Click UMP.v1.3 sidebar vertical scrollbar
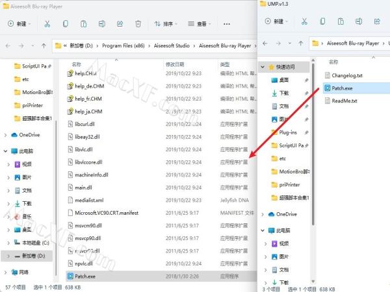Screen dimensions: 390x292 [313, 144]
